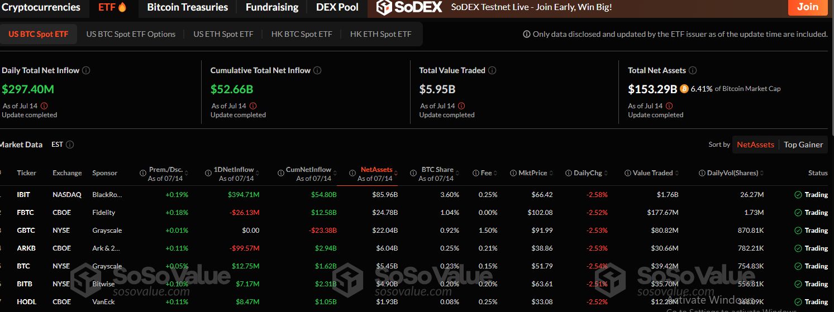Screen dimensions: 834x312
Task: Click info icon on BTC Share column
Action: pos(413,174)
